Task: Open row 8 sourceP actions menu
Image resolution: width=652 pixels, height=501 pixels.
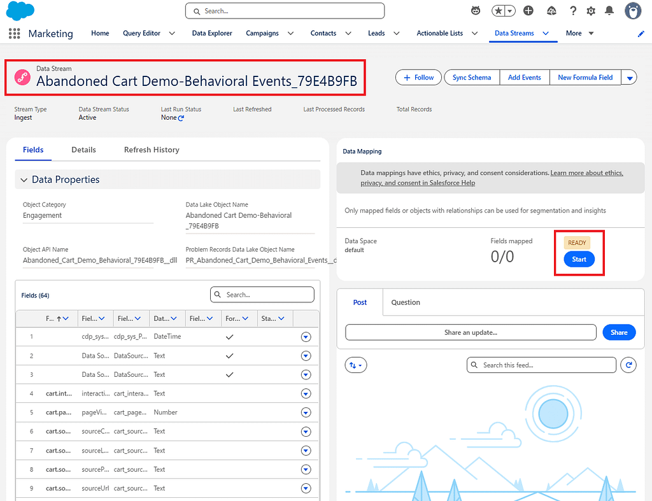Action: pyautogui.click(x=306, y=469)
